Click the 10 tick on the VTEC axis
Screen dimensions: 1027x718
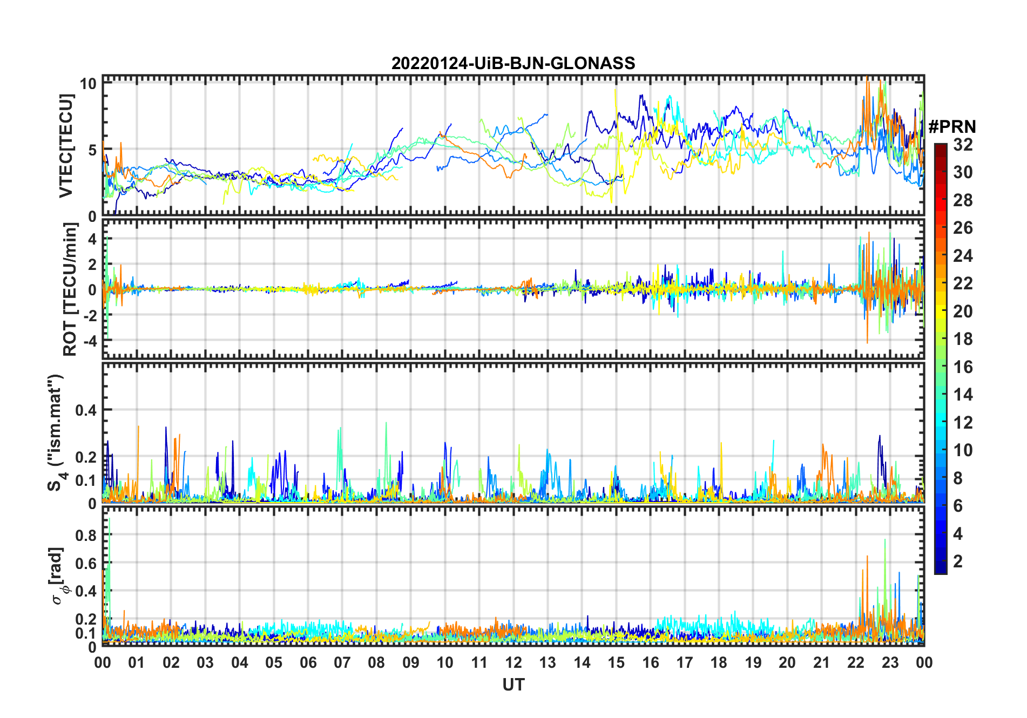coord(89,84)
